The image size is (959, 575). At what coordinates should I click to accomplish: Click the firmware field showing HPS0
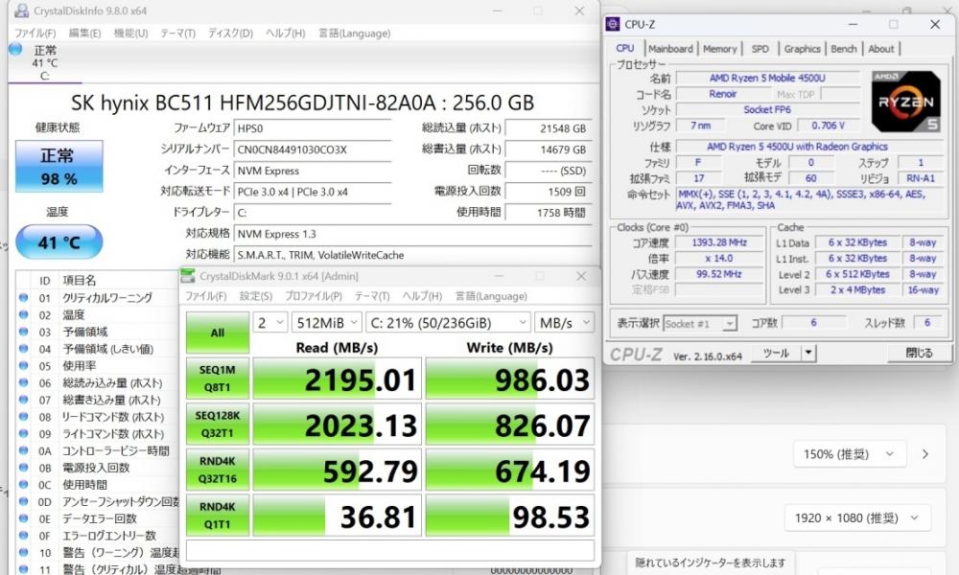313,128
